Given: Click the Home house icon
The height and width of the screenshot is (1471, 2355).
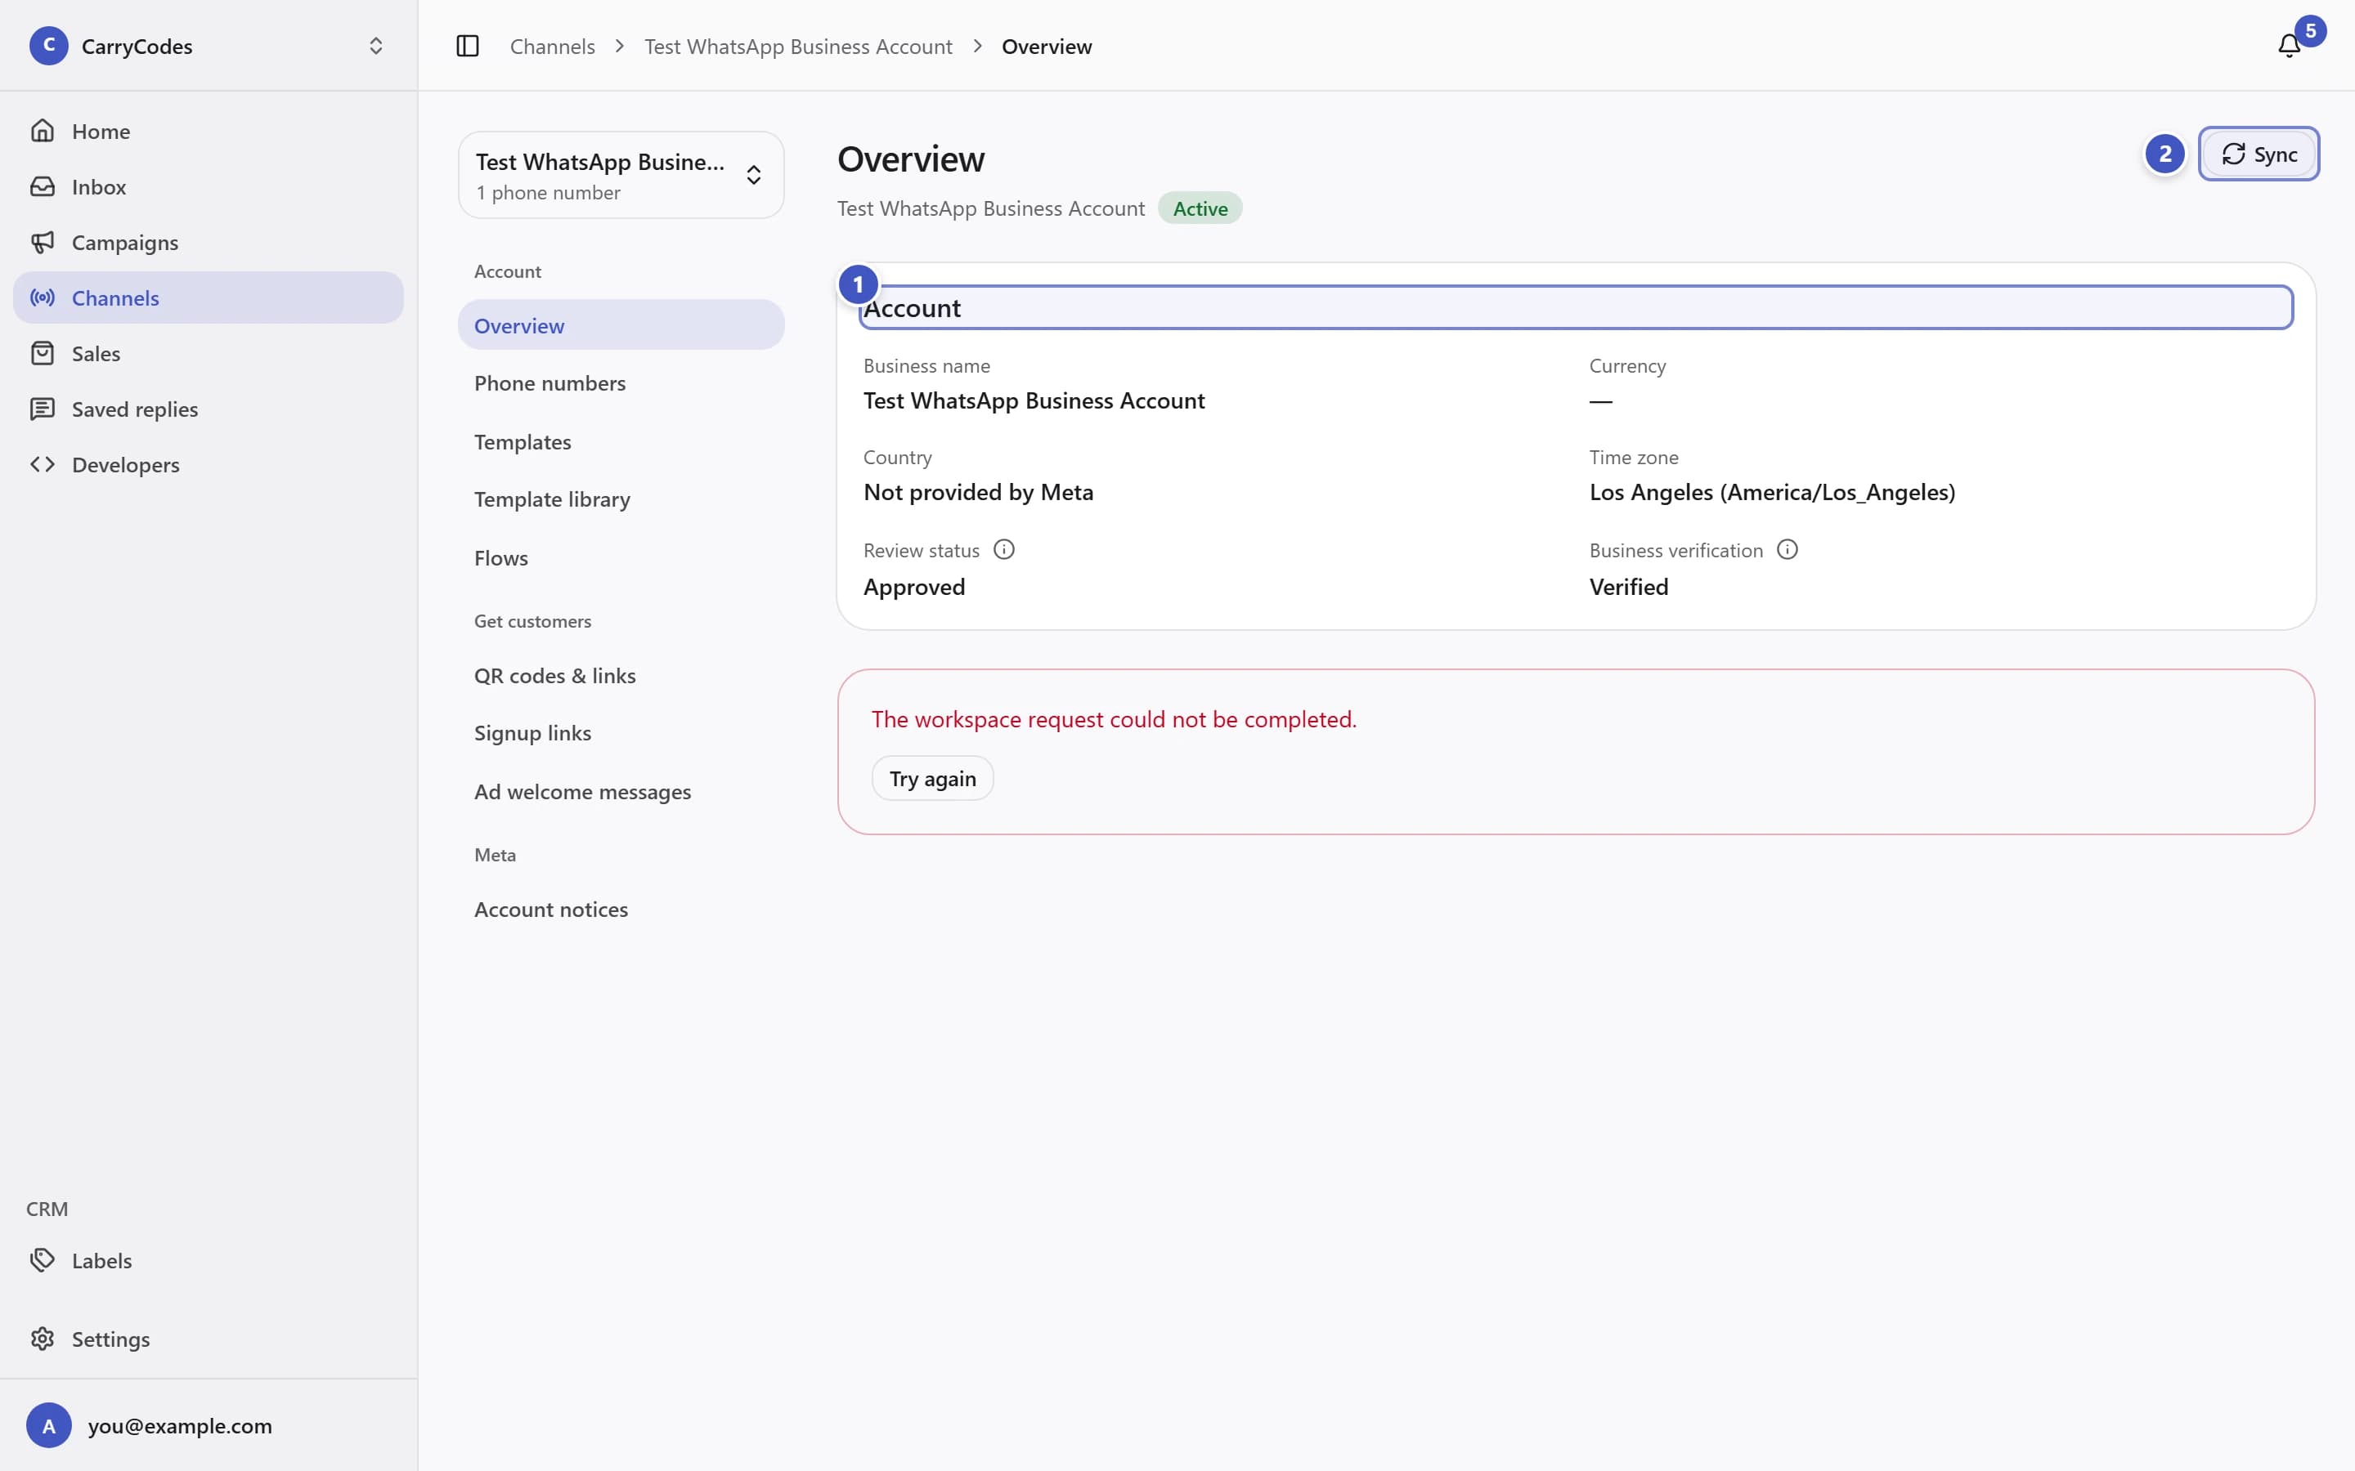Looking at the screenshot, I should click(x=42, y=131).
